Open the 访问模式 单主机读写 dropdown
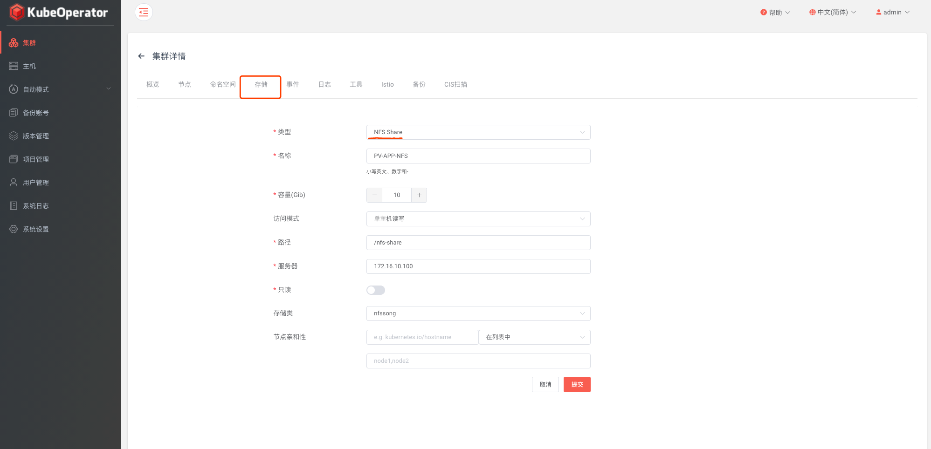The image size is (931, 449). click(x=478, y=219)
